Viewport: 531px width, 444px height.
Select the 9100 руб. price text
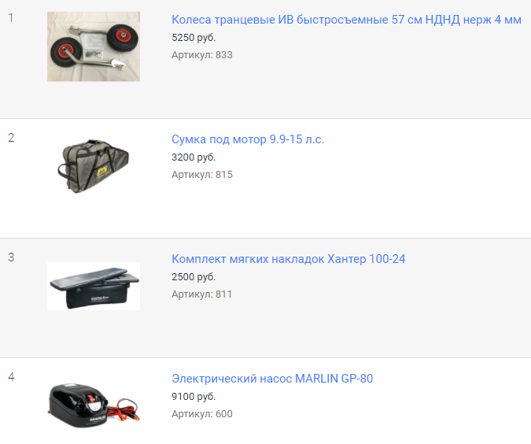coord(194,397)
